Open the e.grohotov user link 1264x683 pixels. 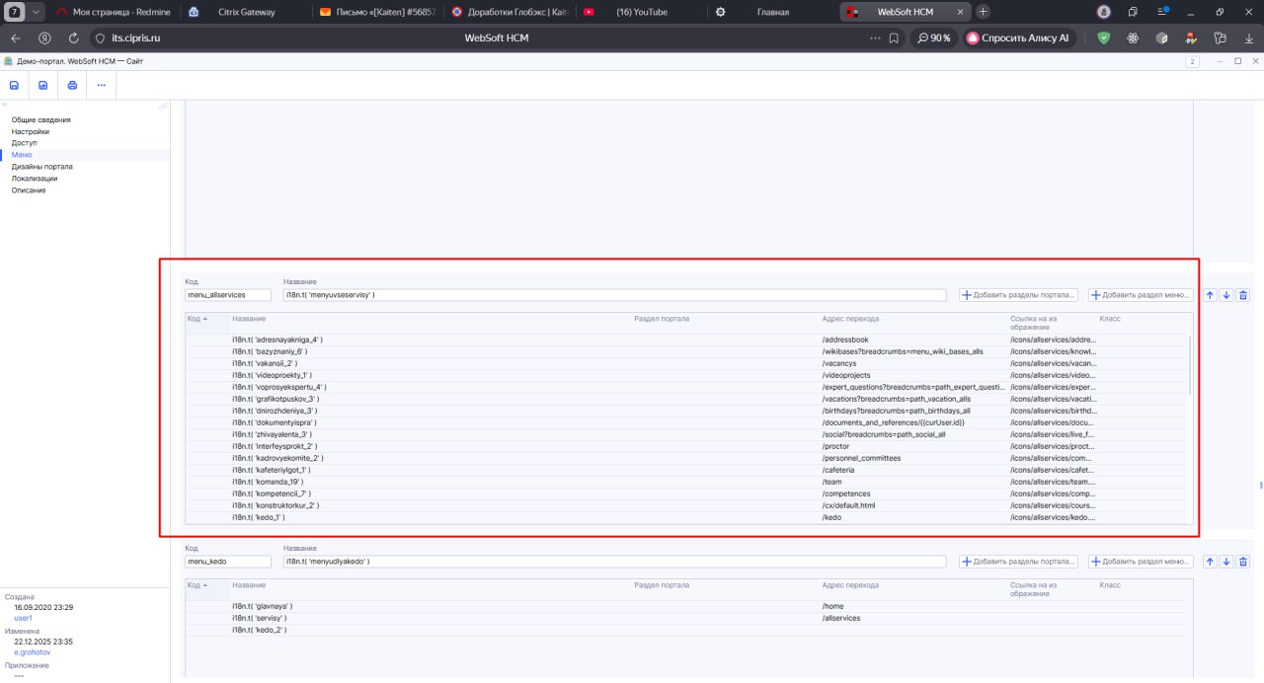pyautogui.click(x=32, y=652)
